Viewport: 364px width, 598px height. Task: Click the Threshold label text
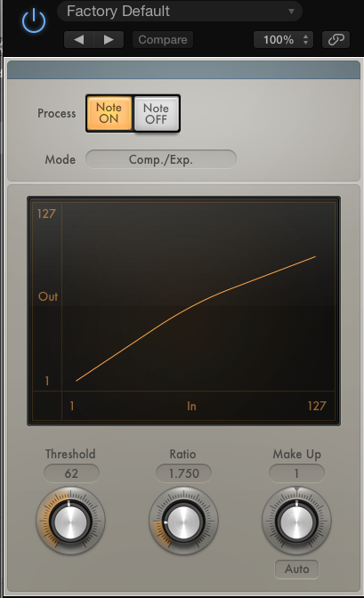(70, 454)
